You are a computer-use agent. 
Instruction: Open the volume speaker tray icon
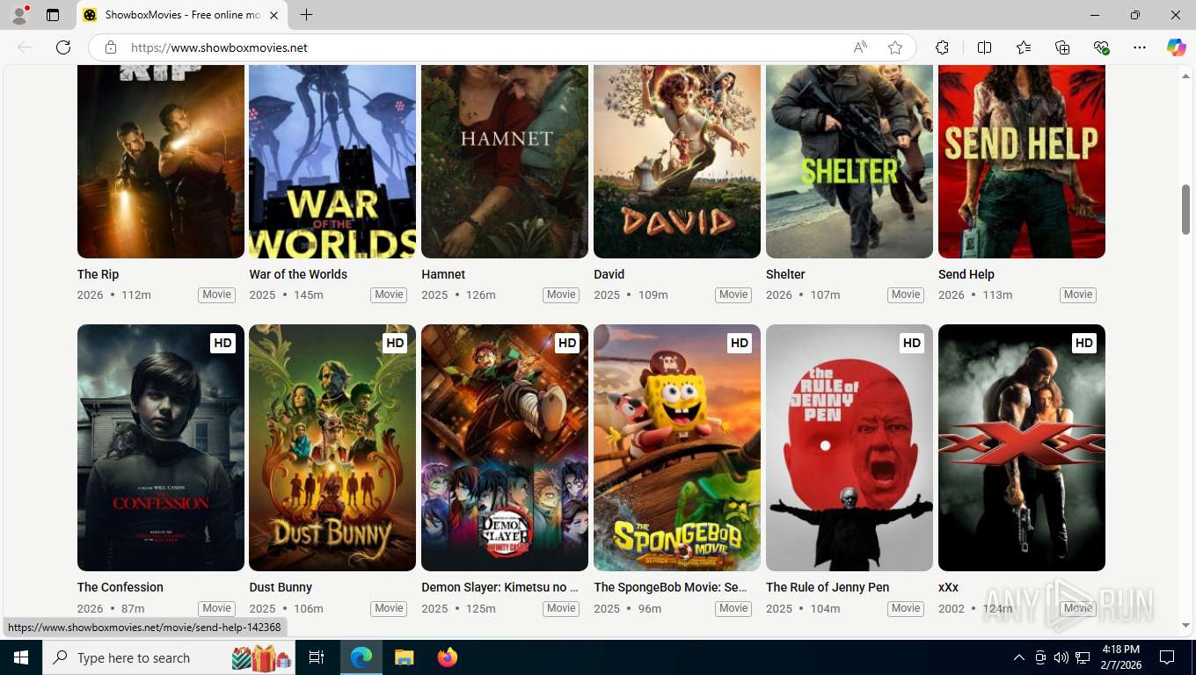[x=1061, y=657]
